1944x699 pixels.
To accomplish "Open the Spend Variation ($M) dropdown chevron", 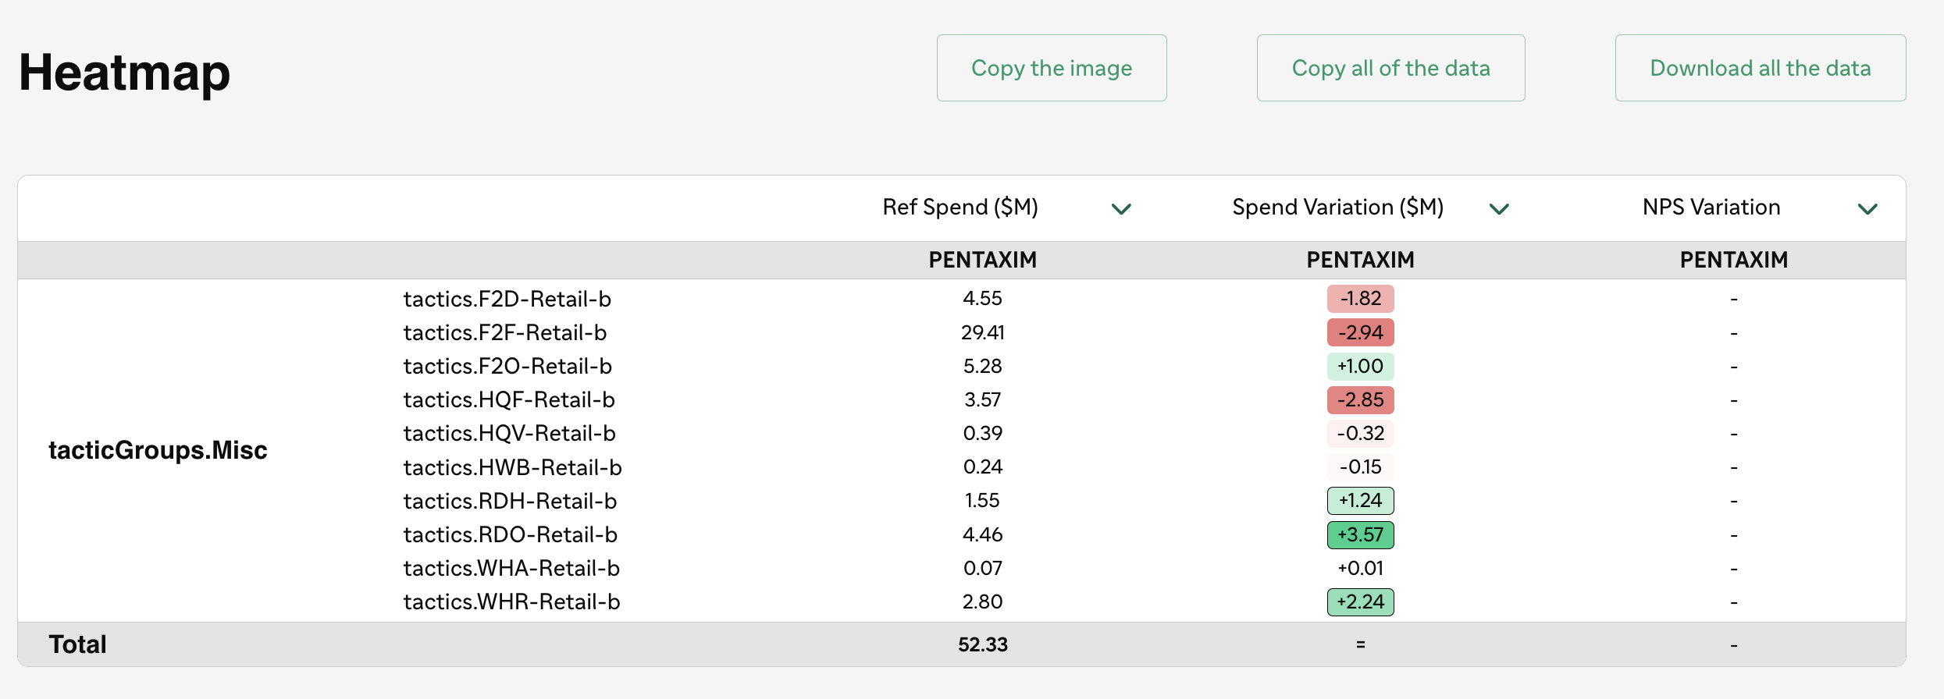I will click(1499, 208).
